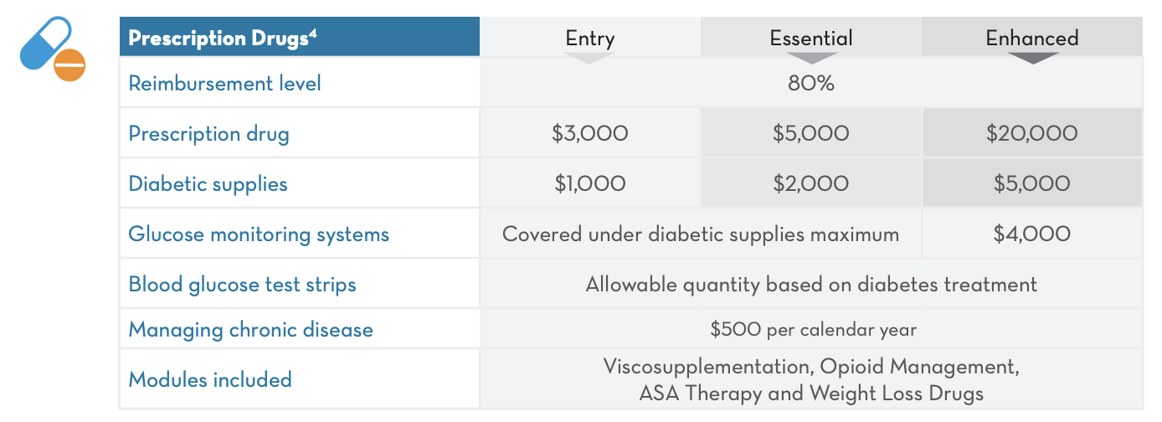Image resolution: width=1162 pixels, height=422 pixels.
Task: Open the Diabetic supplies row label
Action: point(208,184)
